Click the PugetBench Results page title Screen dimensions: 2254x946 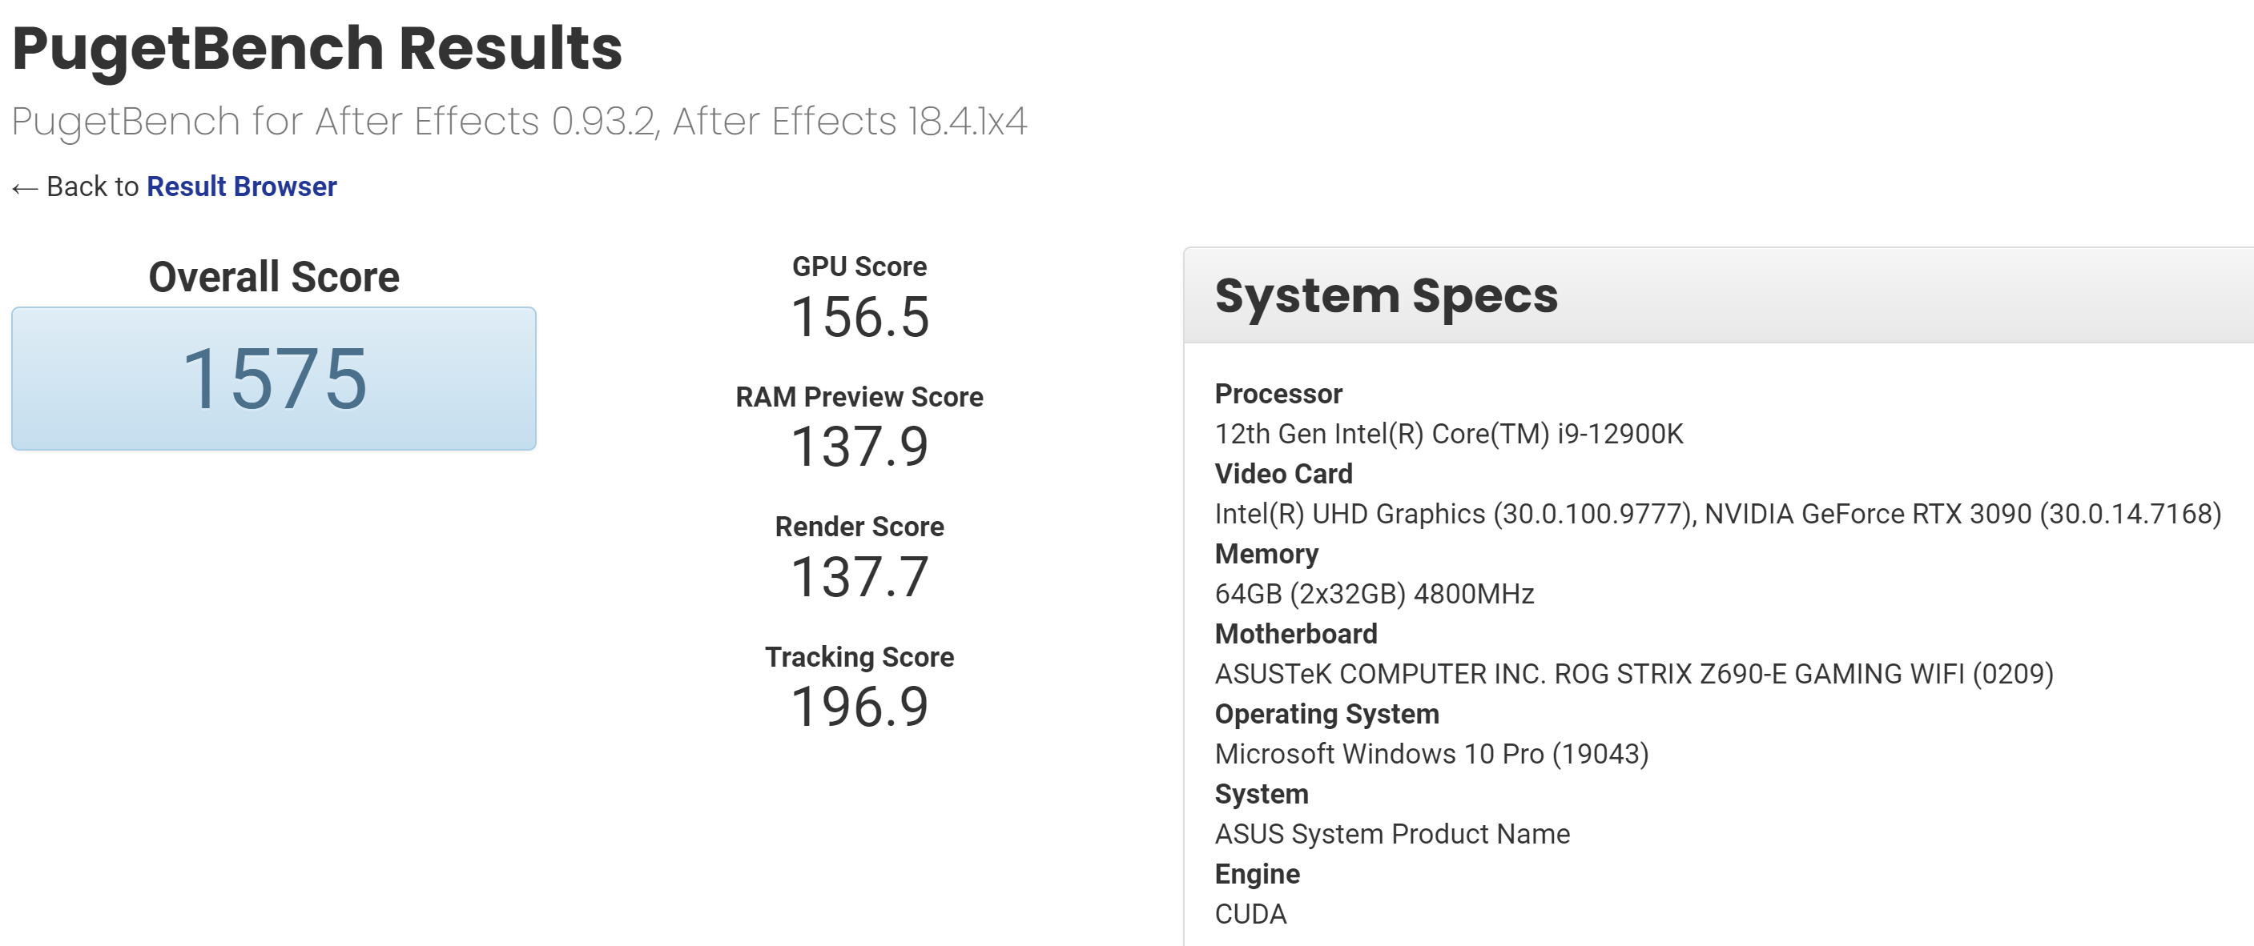(316, 48)
